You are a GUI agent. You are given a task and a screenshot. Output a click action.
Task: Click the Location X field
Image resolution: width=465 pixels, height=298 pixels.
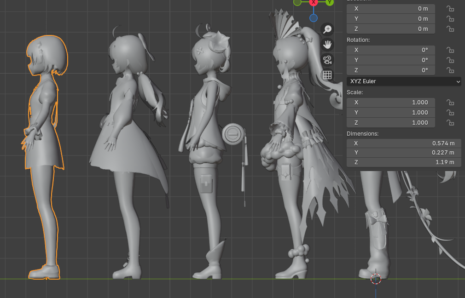point(390,9)
